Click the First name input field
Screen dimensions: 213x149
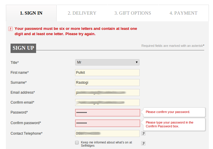(107, 73)
